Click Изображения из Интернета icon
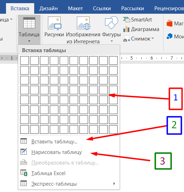 (84, 23)
